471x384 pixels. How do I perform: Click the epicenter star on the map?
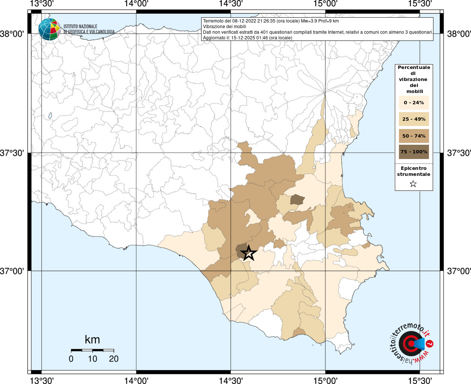[248, 253]
